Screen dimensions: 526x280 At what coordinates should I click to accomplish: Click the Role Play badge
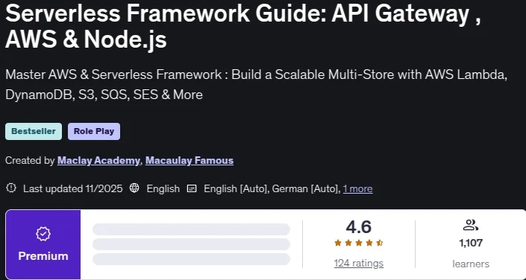coord(94,131)
